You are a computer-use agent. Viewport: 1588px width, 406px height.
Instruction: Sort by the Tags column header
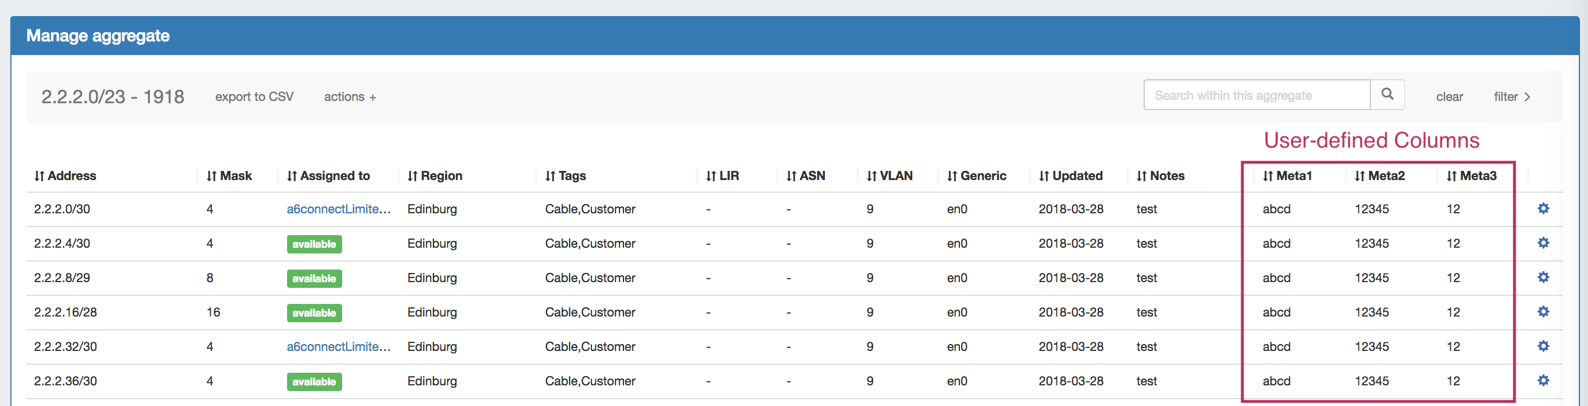(566, 175)
